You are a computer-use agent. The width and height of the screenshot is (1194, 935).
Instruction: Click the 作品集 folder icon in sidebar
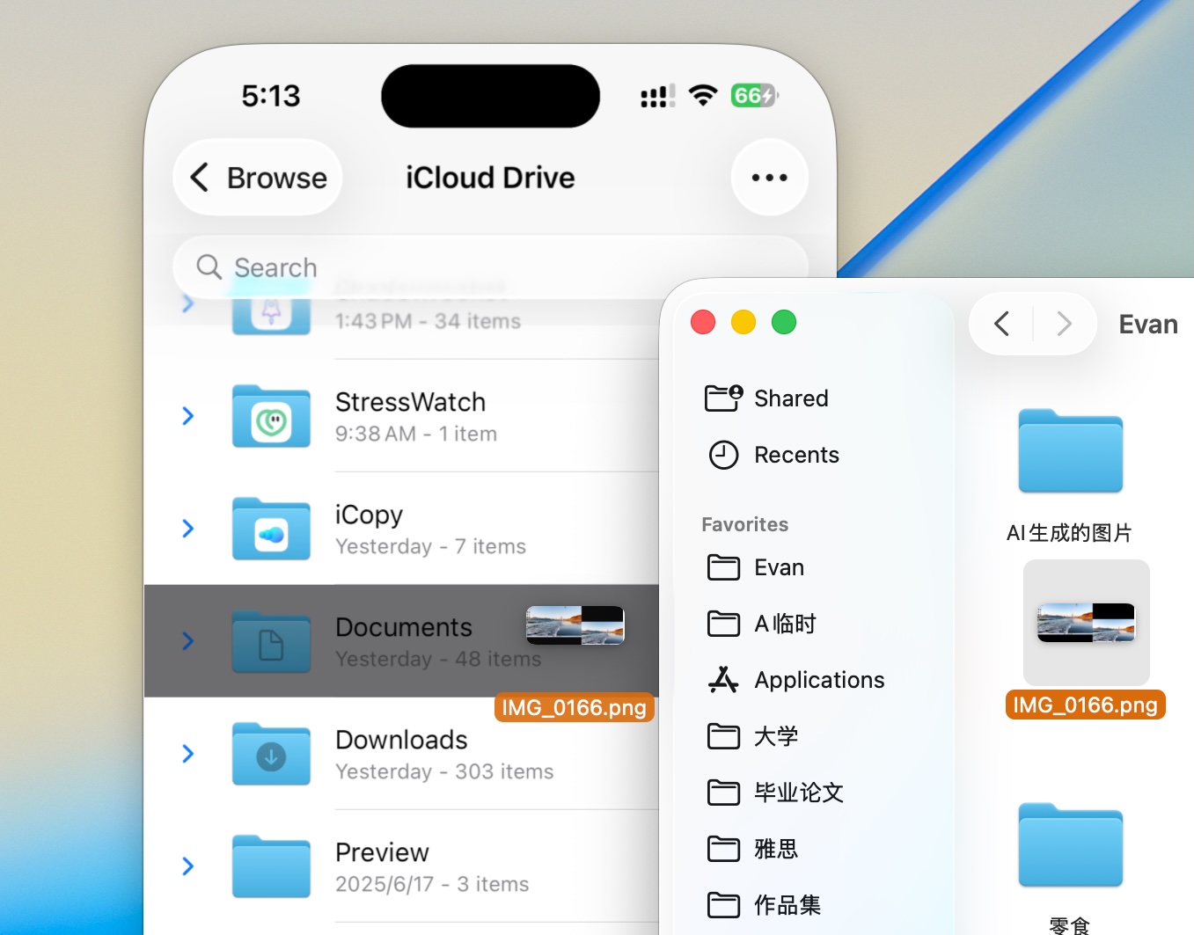pos(724,905)
